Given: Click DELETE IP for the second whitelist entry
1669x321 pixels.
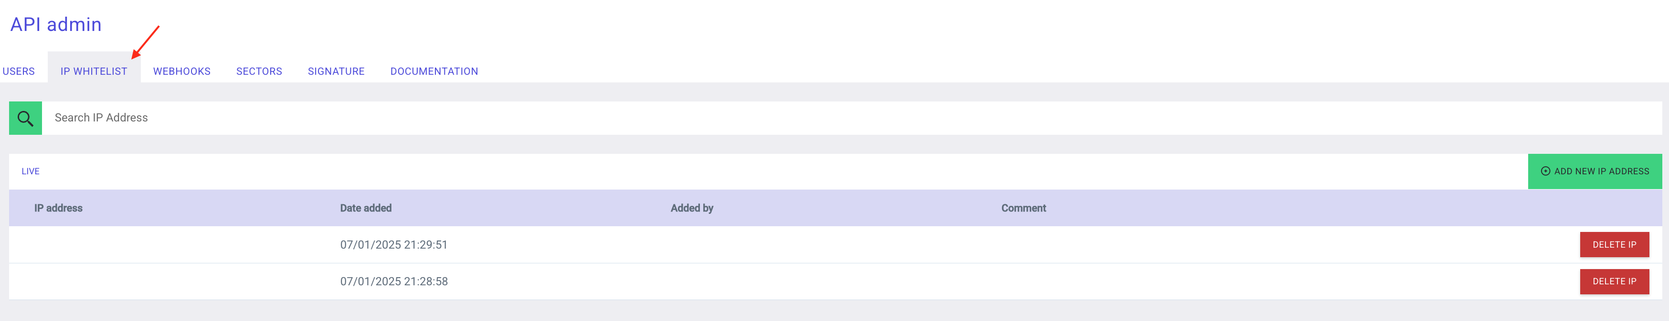Looking at the screenshot, I should click(1615, 281).
